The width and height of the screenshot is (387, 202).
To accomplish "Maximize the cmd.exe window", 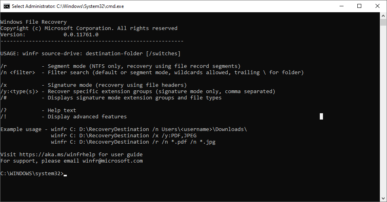I will point(359,6).
